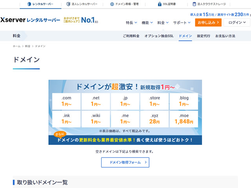This screenshot has width=251, height=188.
Task: Click the .jp 1円〜 price tile
Action: click(125, 101)
